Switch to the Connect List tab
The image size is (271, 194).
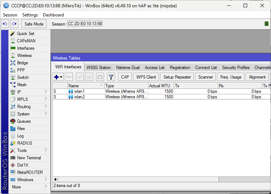coord(206,68)
